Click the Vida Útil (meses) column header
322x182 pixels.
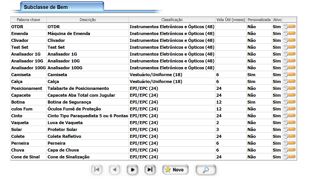[x=231, y=20]
